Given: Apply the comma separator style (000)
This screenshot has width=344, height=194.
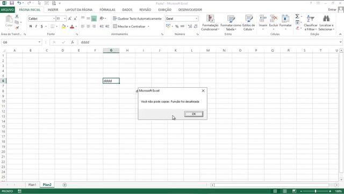Looking at the screenshot, I should pos(182,26).
